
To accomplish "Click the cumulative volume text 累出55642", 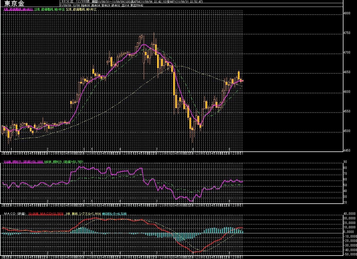I will pos(137,5).
